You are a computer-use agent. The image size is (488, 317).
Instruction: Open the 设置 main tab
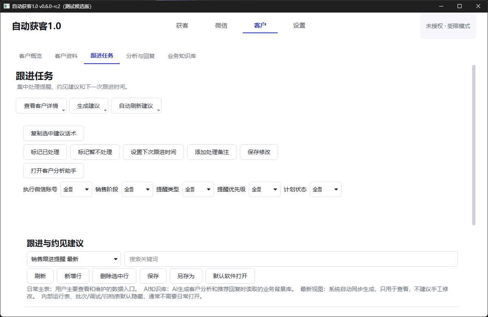click(x=299, y=26)
